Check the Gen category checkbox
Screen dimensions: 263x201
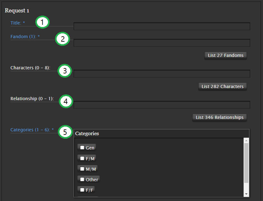point(82,147)
